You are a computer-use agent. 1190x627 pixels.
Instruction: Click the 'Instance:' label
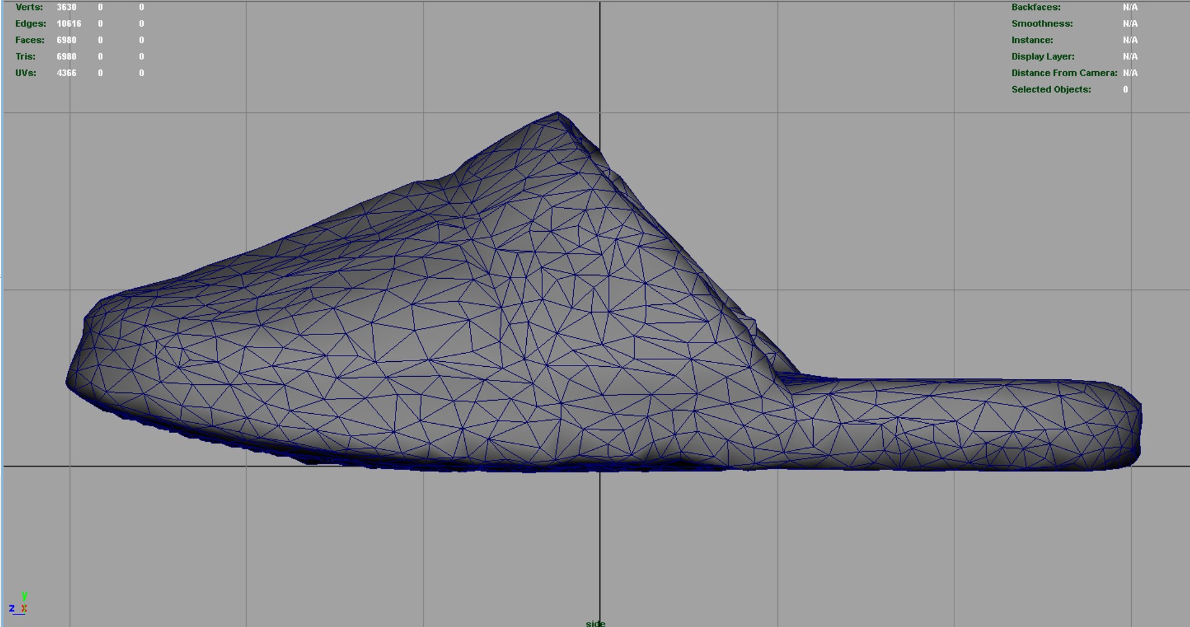point(1032,40)
